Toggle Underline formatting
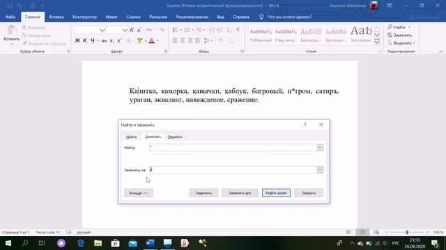 [x=93, y=40]
